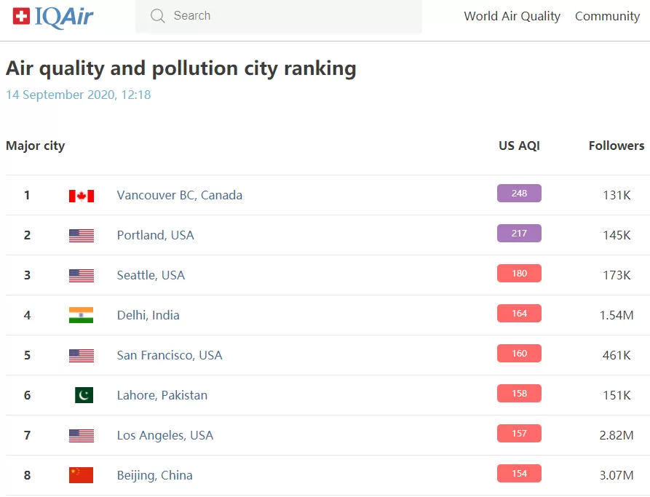Open the Community menu item
The height and width of the screenshot is (497, 650).
(607, 16)
